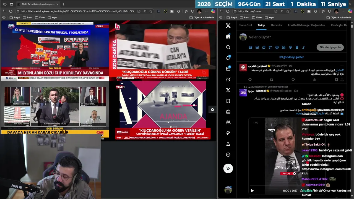354x199 pixels.
Task: Open Grok icon in X sidebar
Action: pos(228,79)
